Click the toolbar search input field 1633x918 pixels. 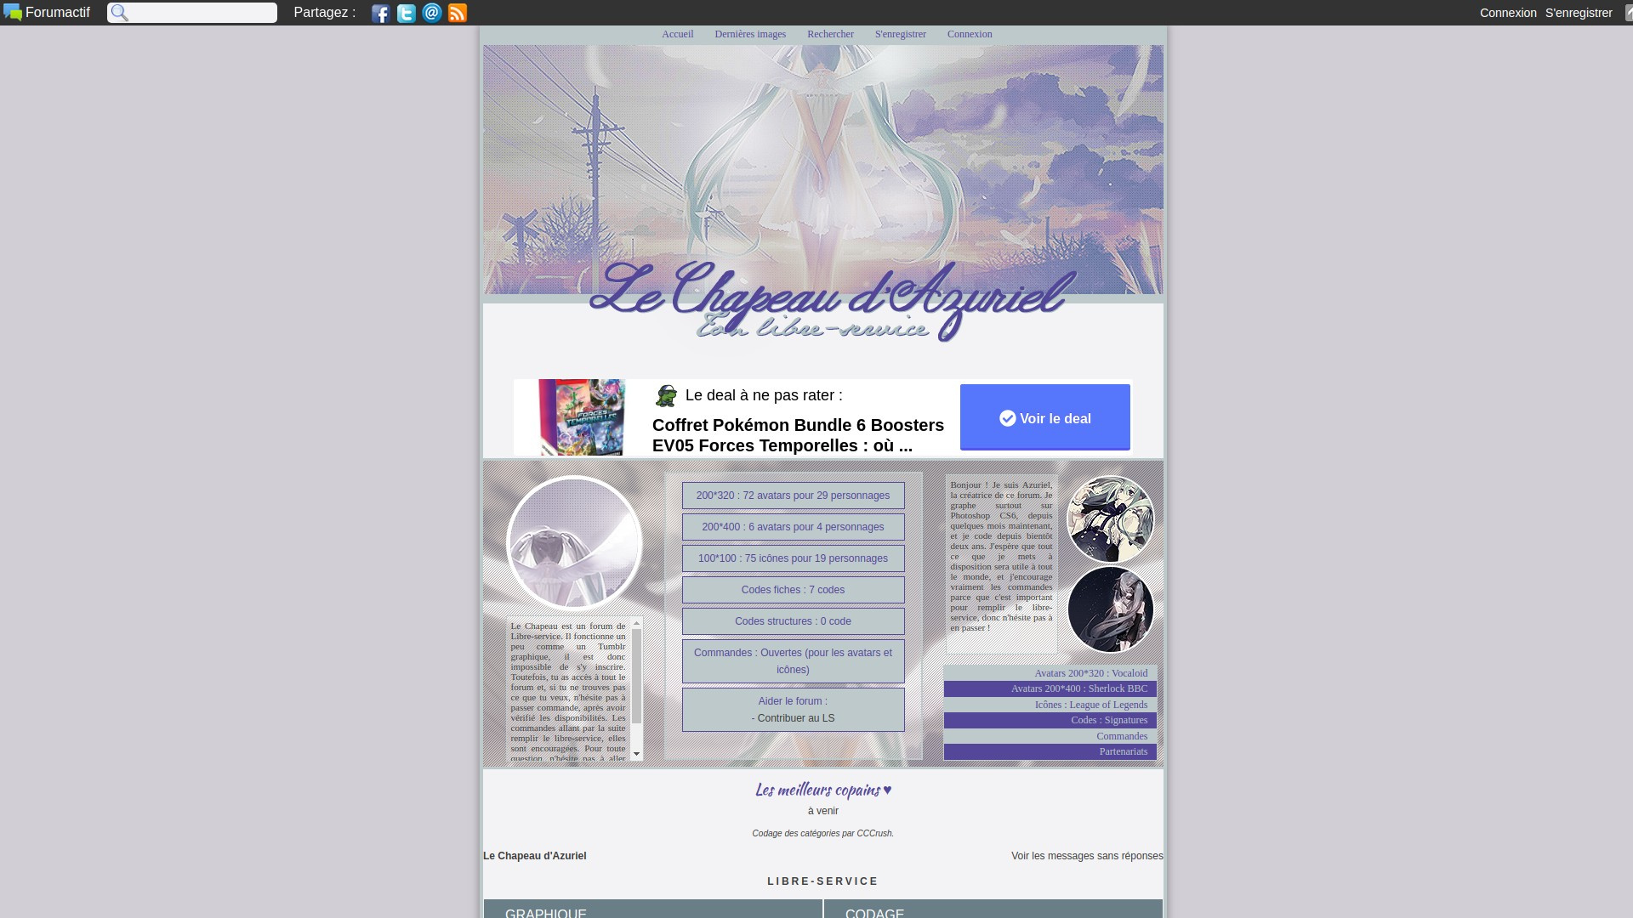pyautogui.click(x=192, y=13)
